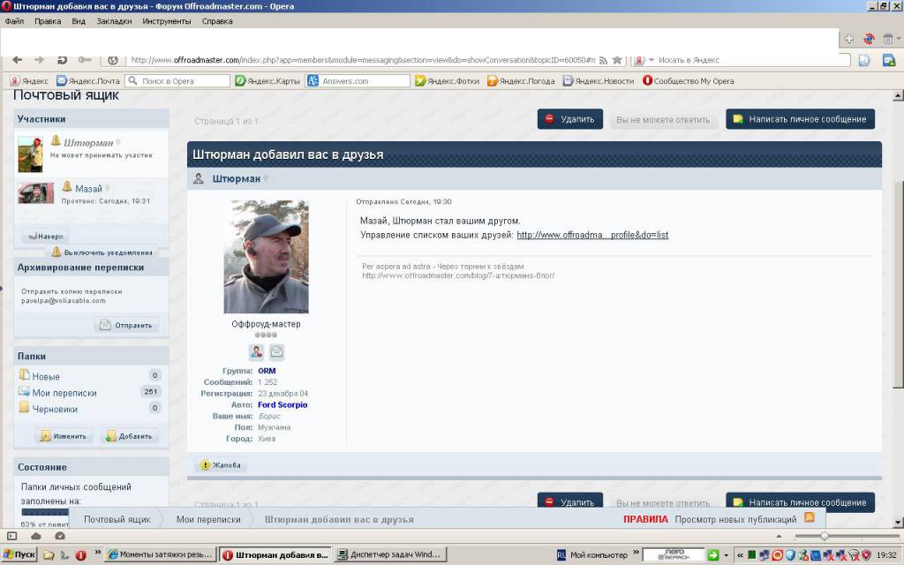Open the Инструменты menu

167,20
